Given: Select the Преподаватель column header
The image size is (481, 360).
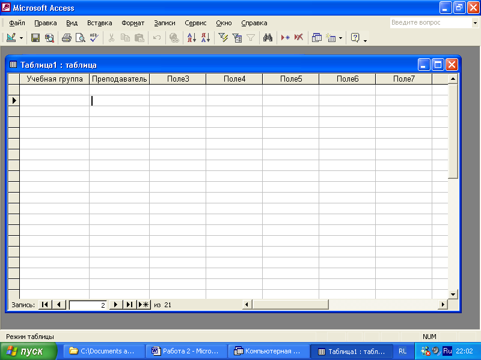Looking at the screenshot, I should pos(119,79).
